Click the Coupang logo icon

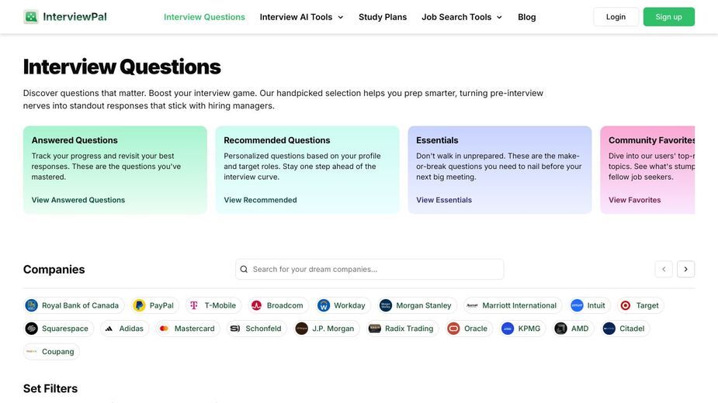click(32, 351)
